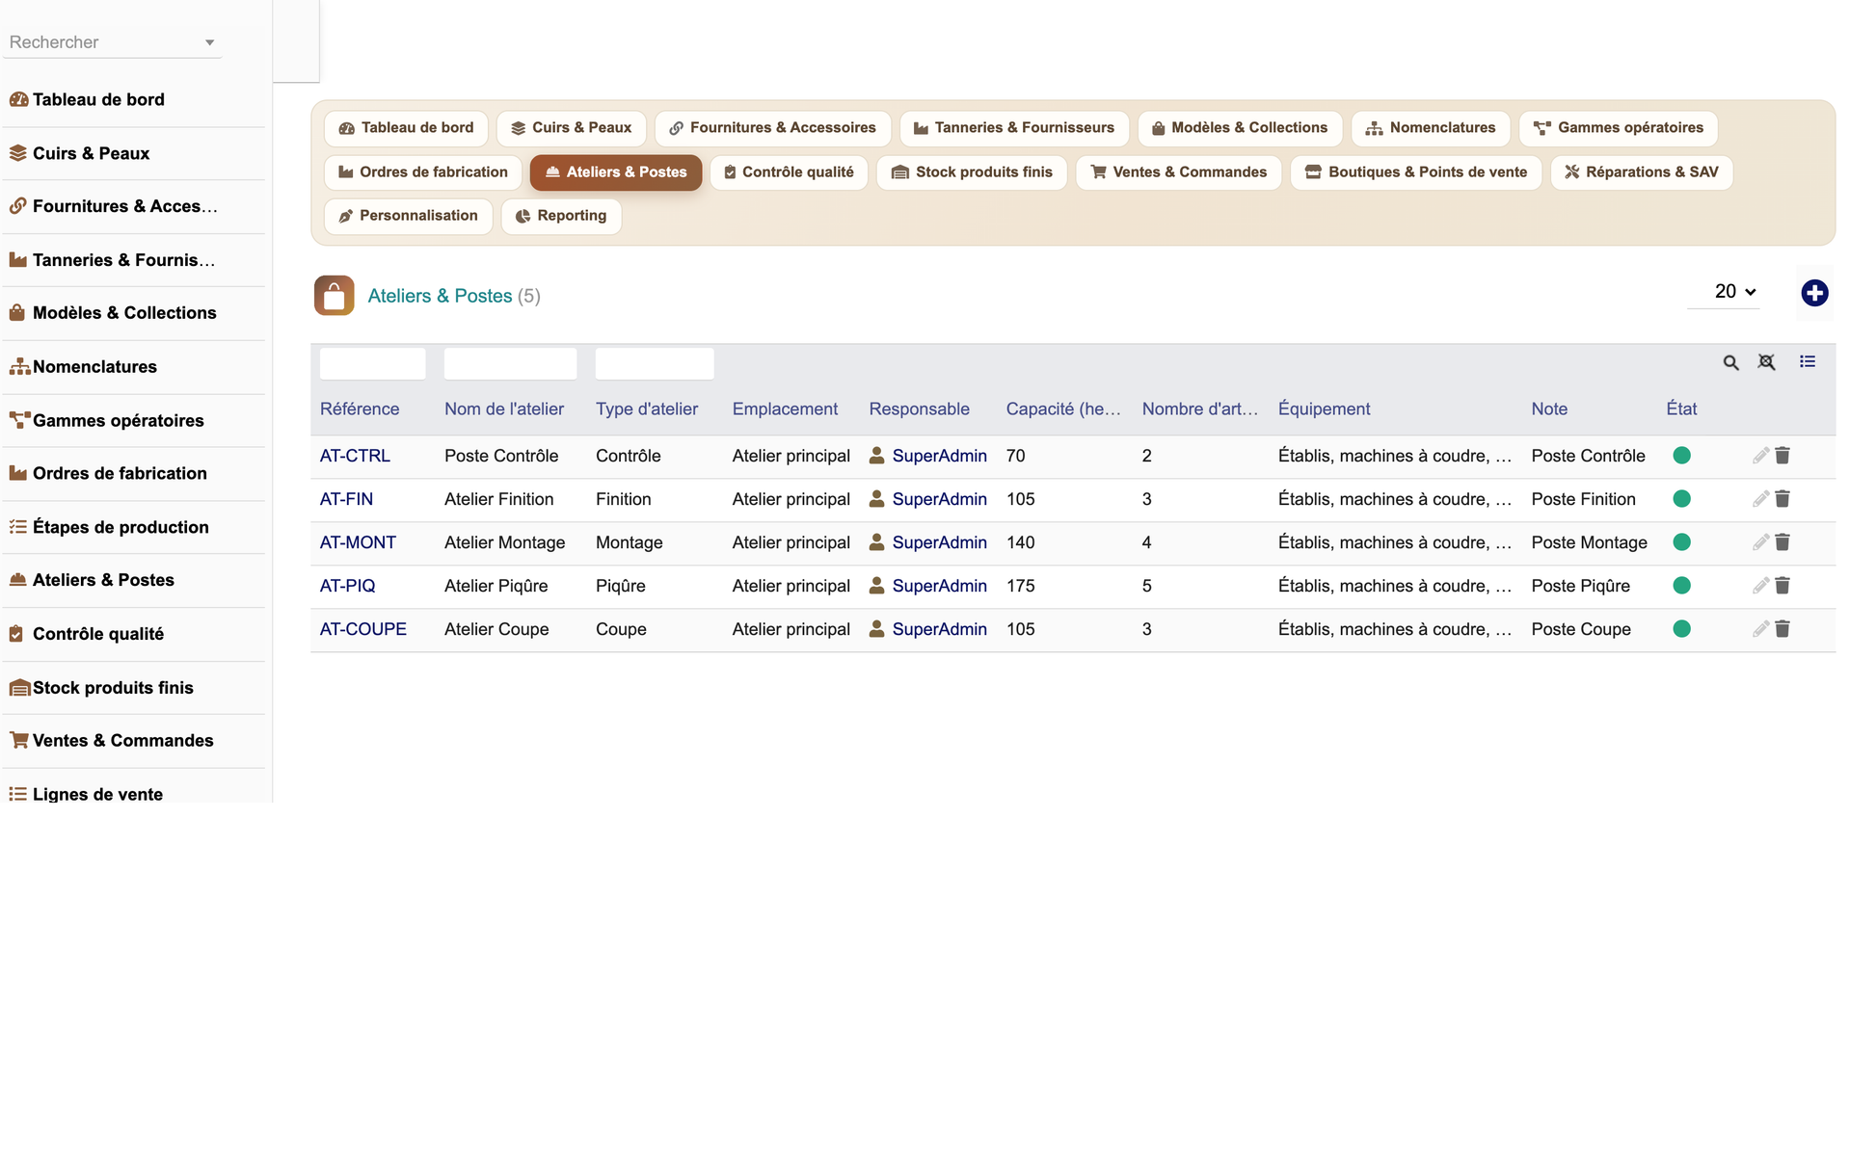
Task: Click the green status dot for AT-MONT
Action: pos(1681,542)
